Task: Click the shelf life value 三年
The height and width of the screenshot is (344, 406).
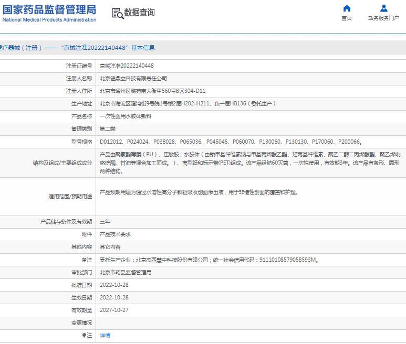Action: tap(105, 222)
